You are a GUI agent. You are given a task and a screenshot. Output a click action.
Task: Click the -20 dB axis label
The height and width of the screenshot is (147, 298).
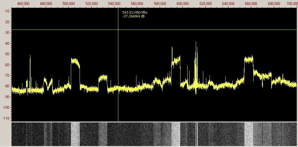click(x=7, y=22)
